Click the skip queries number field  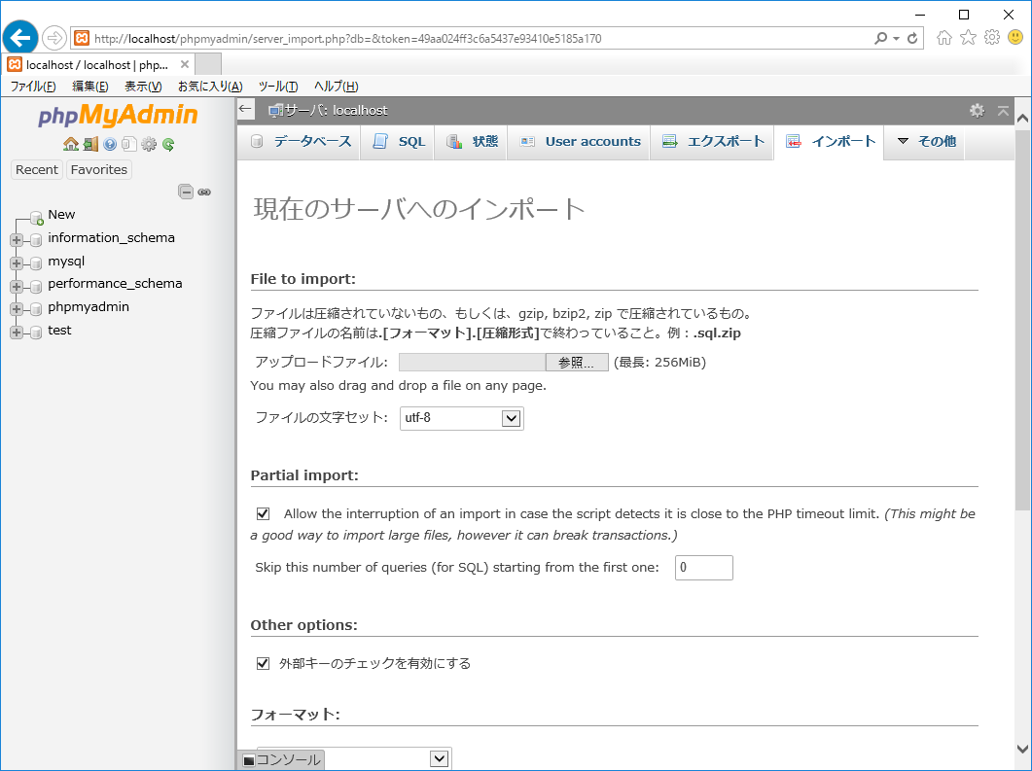(703, 568)
